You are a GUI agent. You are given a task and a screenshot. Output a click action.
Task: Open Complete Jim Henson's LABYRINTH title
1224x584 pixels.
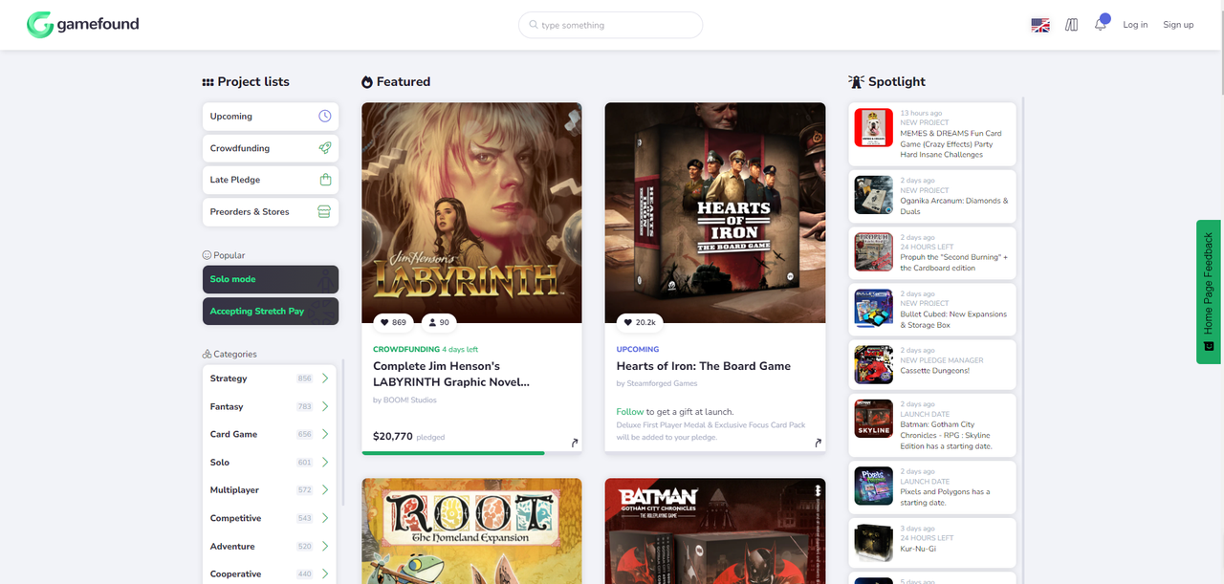(451, 374)
